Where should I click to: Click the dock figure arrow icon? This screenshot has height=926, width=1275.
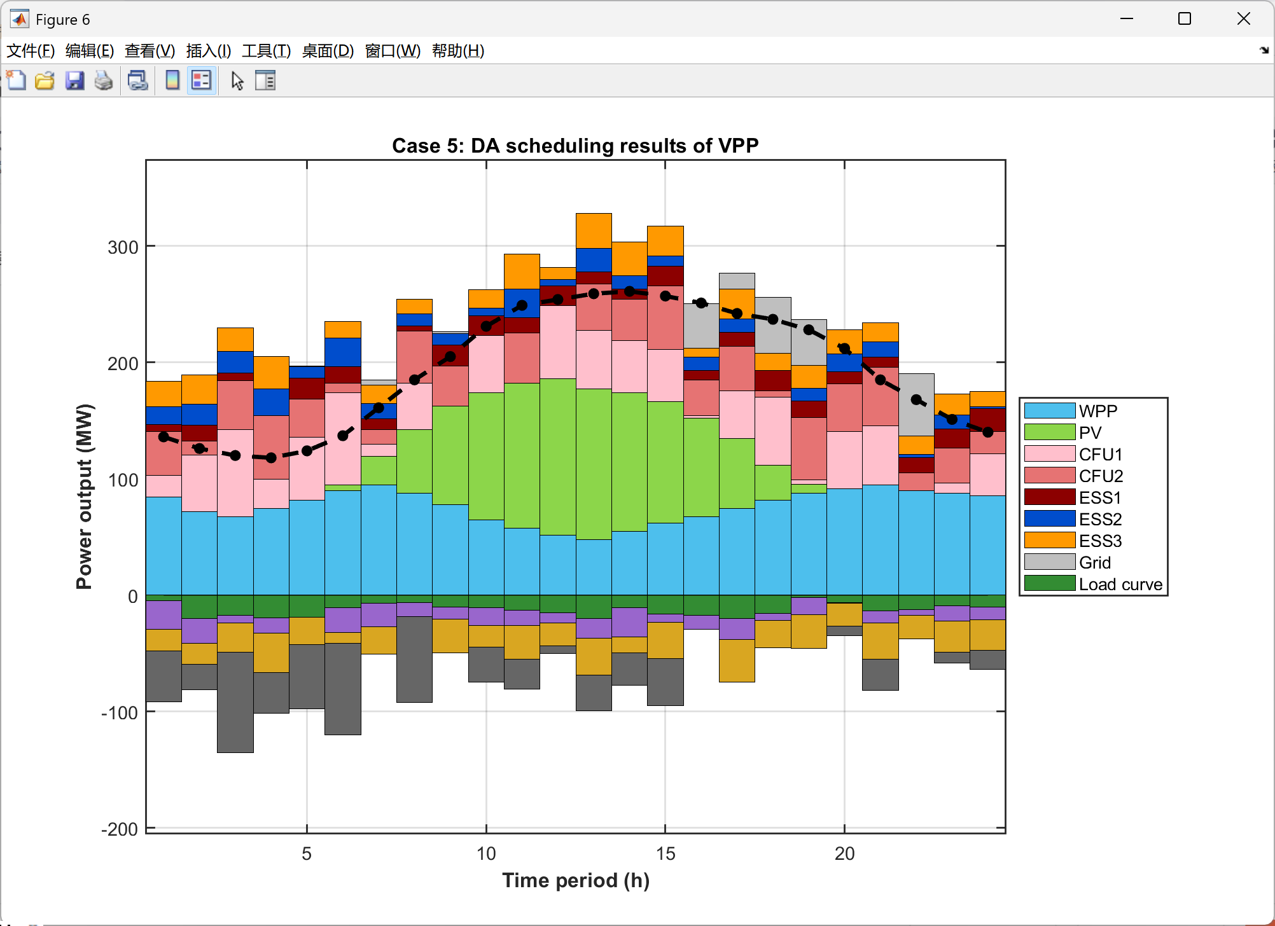(x=1264, y=50)
